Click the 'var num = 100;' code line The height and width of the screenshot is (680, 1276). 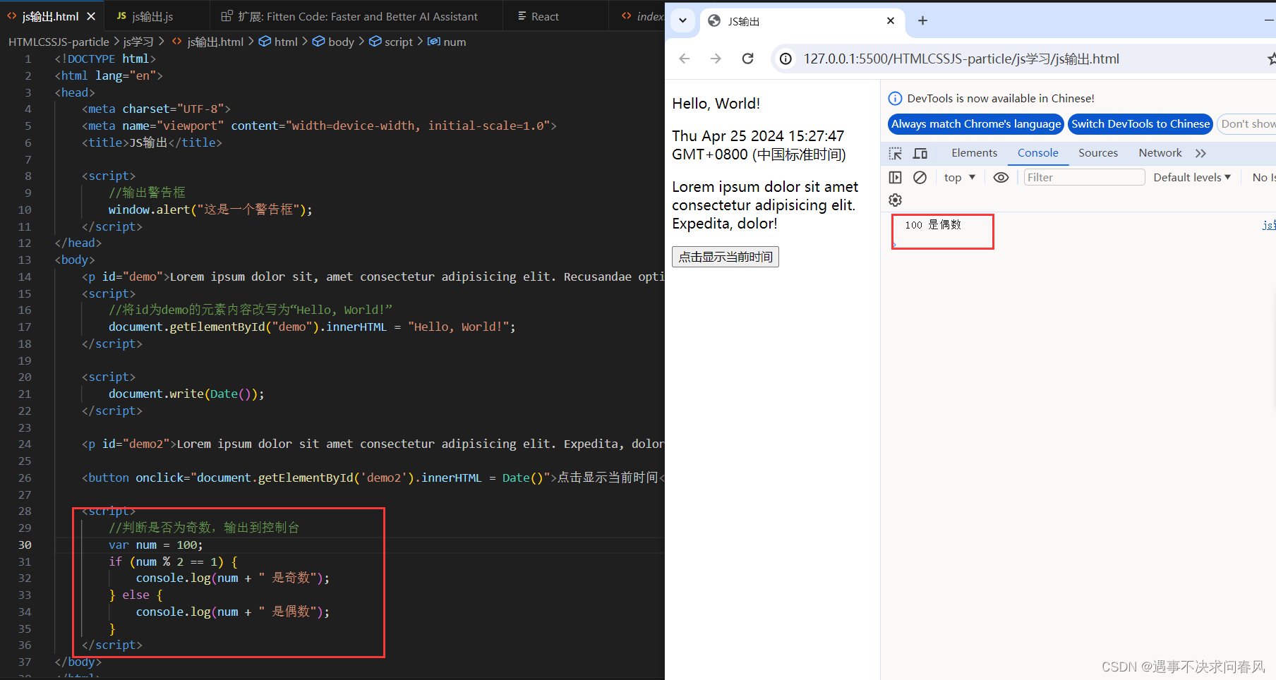155,545
